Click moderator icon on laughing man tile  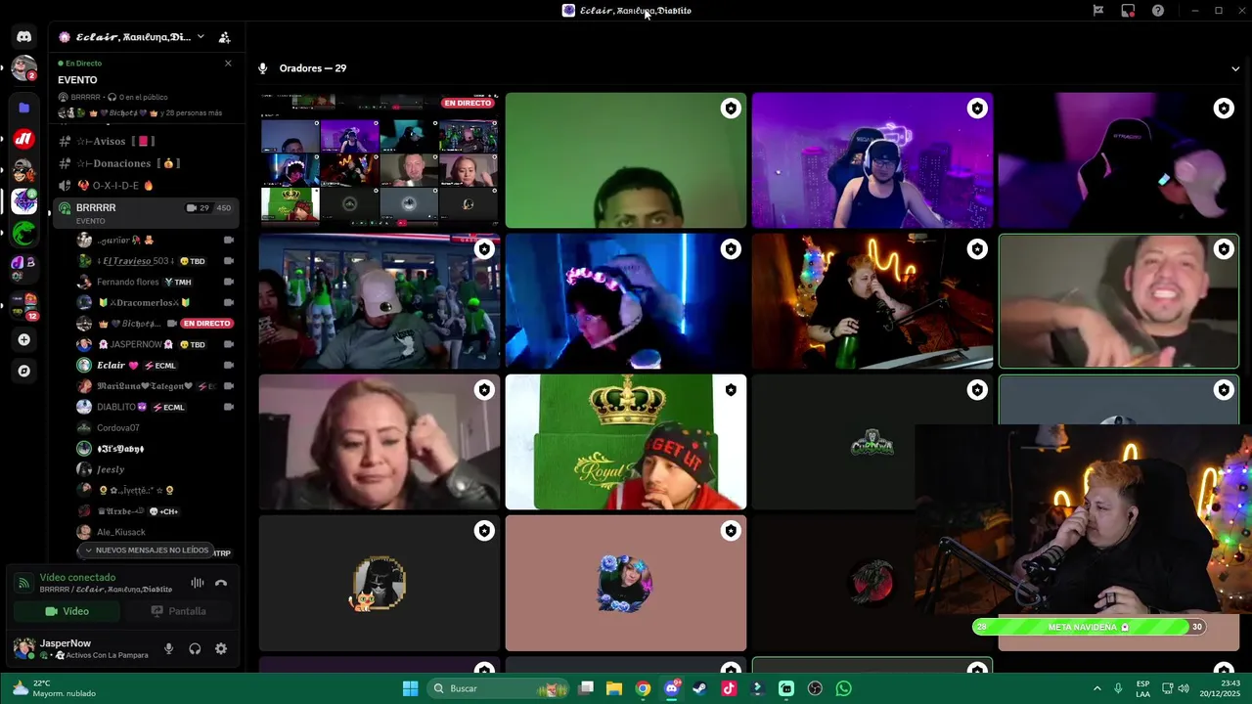click(1224, 249)
